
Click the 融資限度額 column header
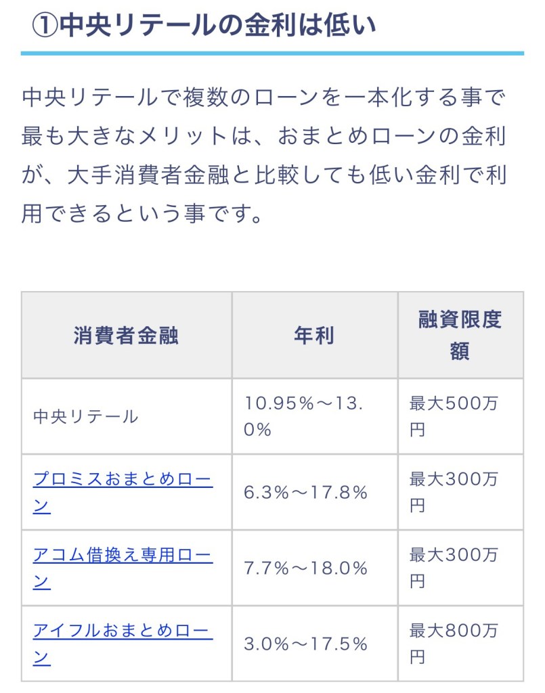460,336
